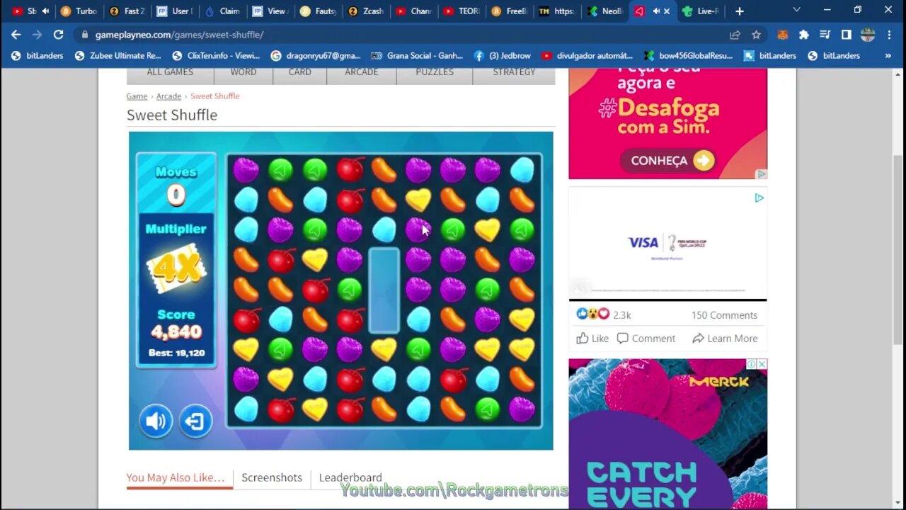
Task: Open the PUZZLES games category
Action: pos(435,73)
